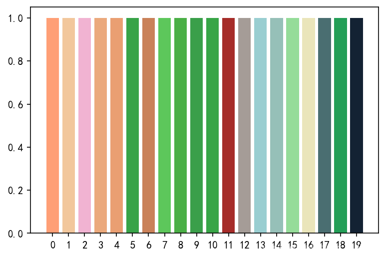Image resolution: width=386 pixels, height=257 pixels.
Task: Click the x-axis tick label 2
Action: point(85,245)
